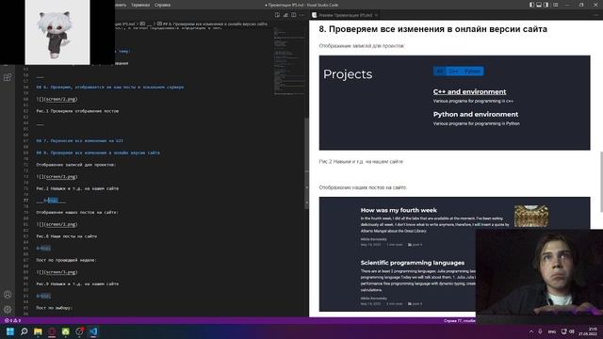Viewport: 603px width, 339px height.
Task: Open the customize layout icon in title bar
Action: point(555,5)
